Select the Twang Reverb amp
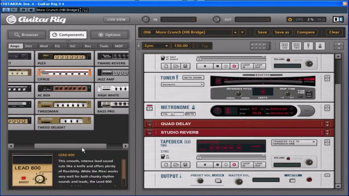The height and width of the screenshot is (196, 349). (112, 58)
